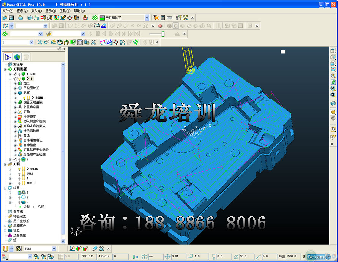Select the 残留模型 tree item
338x262 pixels.
click(19, 235)
